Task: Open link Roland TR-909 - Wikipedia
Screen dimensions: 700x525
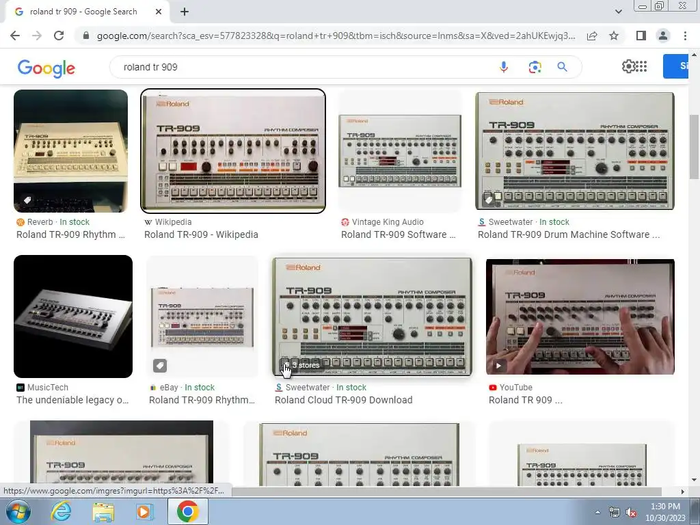Action: tap(201, 234)
